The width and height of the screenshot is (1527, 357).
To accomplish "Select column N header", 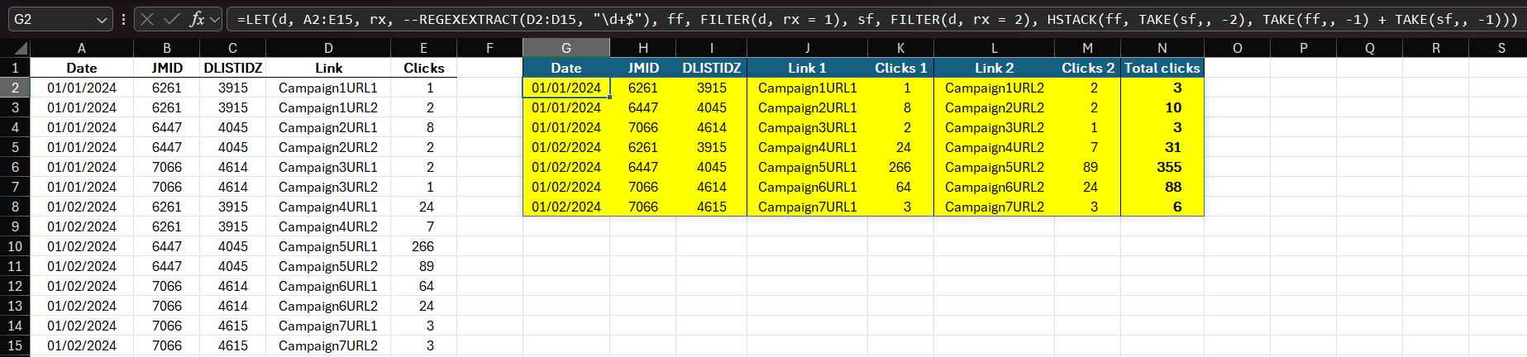I will coord(1162,48).
